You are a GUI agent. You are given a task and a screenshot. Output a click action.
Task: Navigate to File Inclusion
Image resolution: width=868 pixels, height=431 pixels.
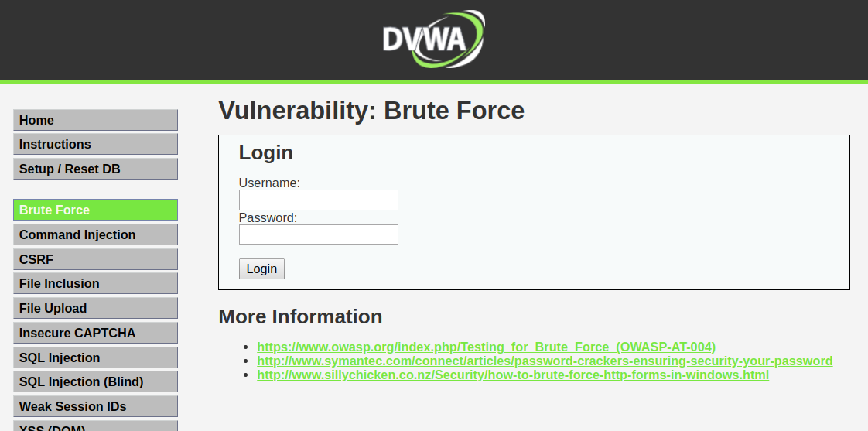(95, 283)
